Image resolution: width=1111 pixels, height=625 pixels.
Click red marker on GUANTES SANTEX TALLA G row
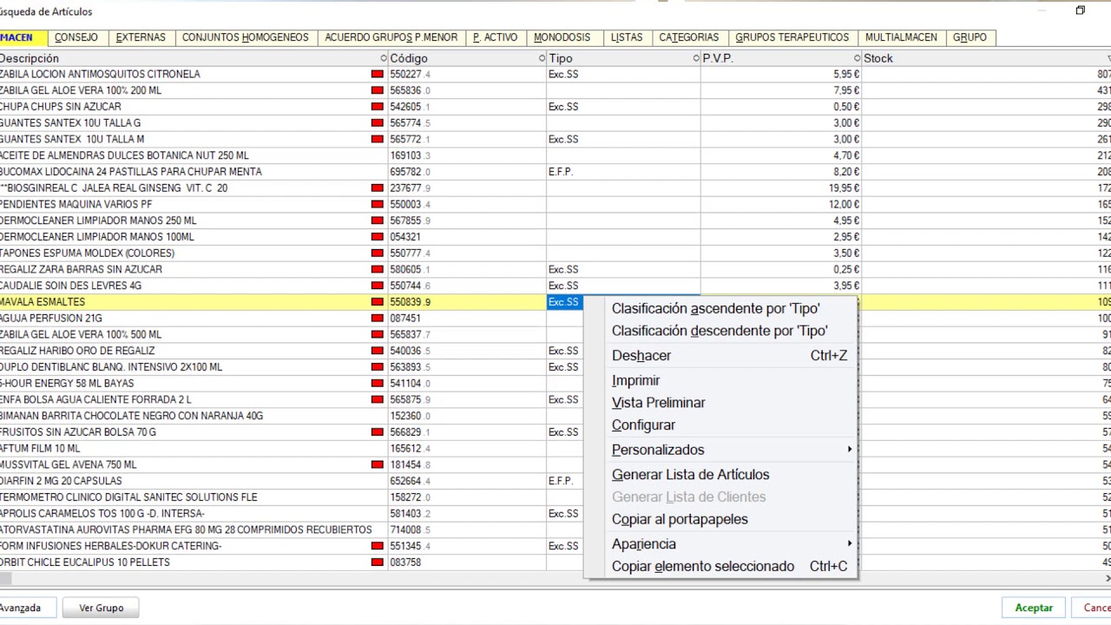click(378, 123)
